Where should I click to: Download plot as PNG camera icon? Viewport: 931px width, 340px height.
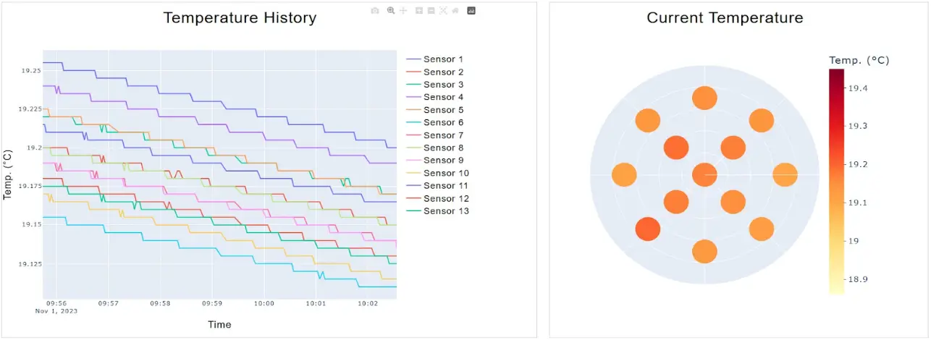click(374, 11)
